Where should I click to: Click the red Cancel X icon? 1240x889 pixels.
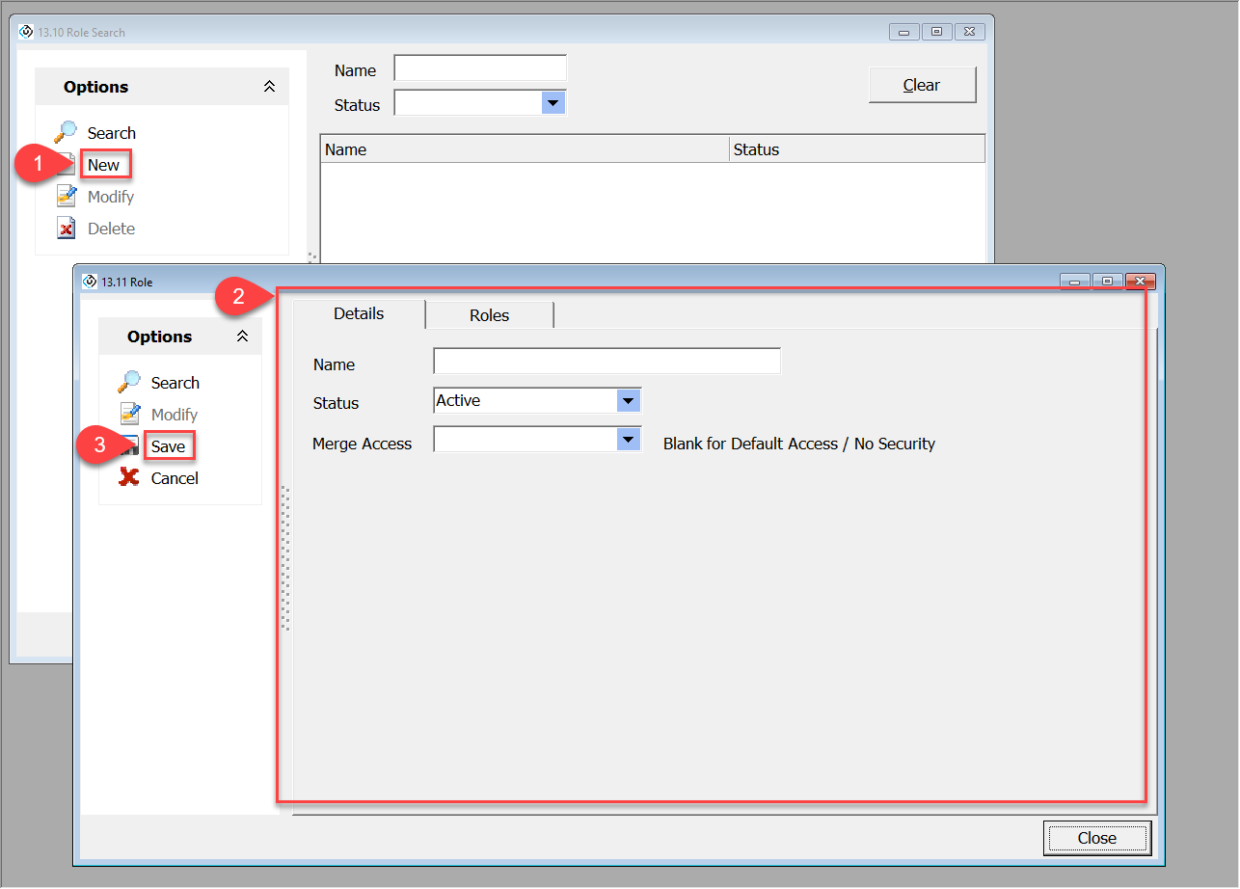coord(129,477)
